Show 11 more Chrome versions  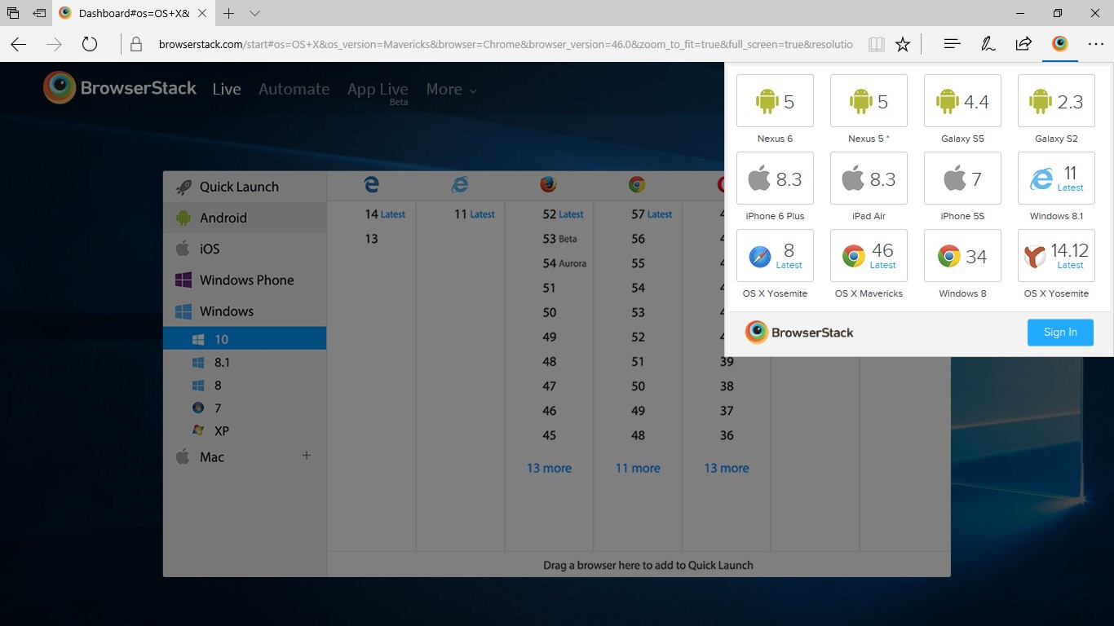coord(638,468)
